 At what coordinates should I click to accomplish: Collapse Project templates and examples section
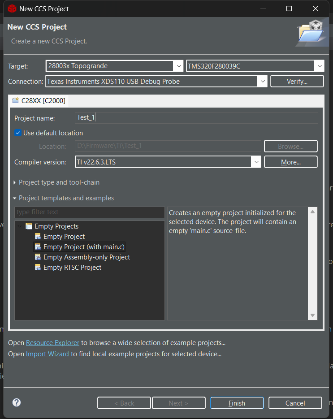click(15, 198)
